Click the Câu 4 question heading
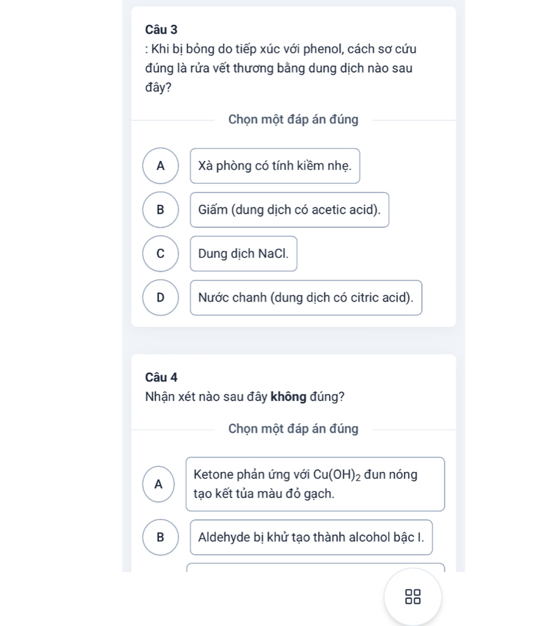The image size is (556, 626). [161, 377]
